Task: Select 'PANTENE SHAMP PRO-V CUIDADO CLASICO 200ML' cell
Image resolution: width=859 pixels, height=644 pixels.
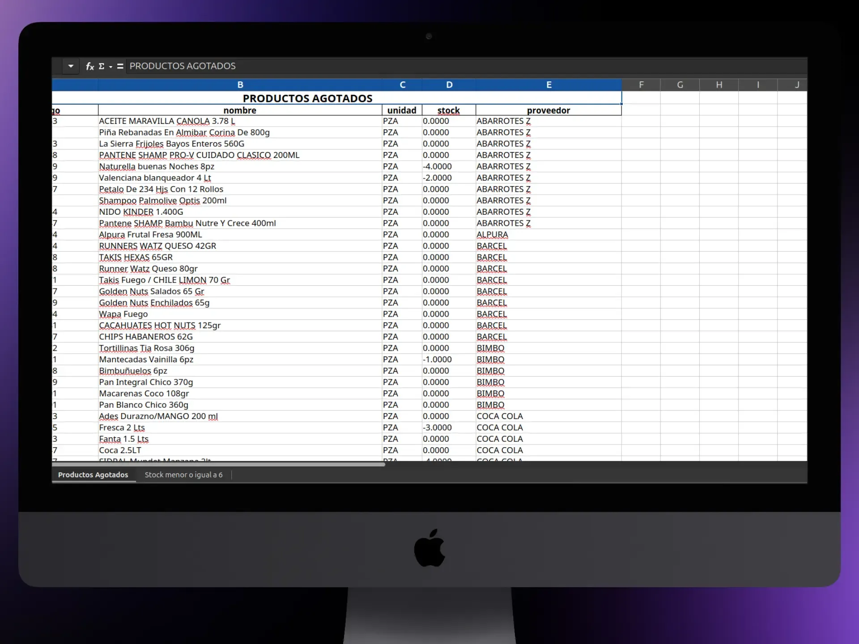Action: [240, 155]
